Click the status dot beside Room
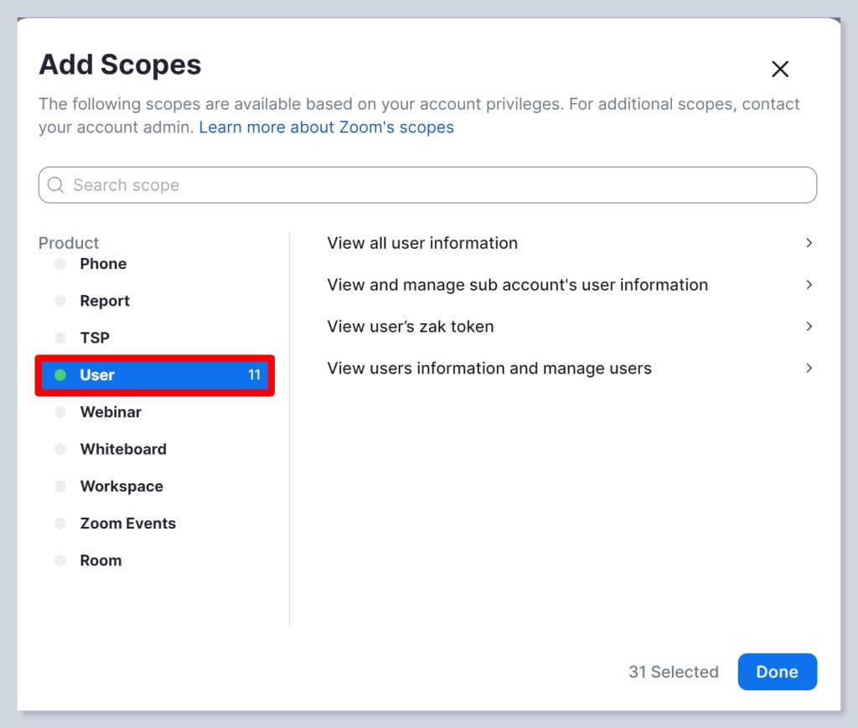858x728 pixels. 60,560
